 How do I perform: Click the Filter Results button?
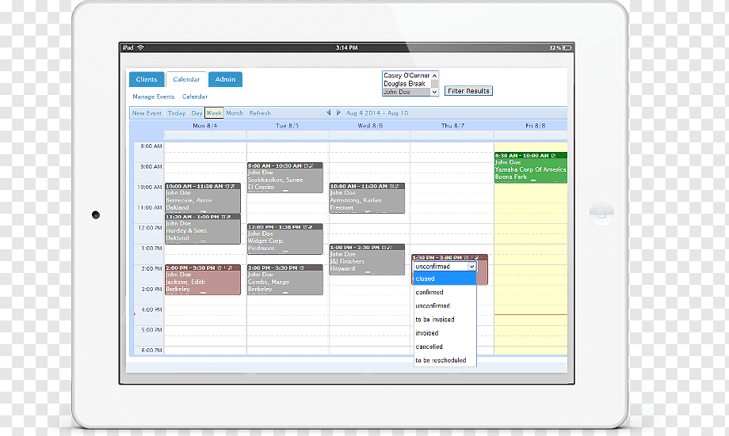(x=468, y=91)
